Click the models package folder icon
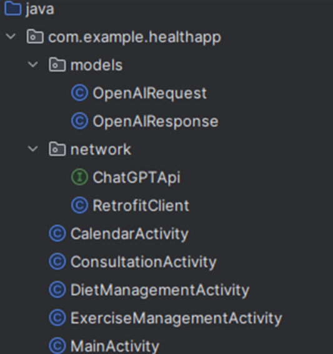333x354 pixels. 57,65
